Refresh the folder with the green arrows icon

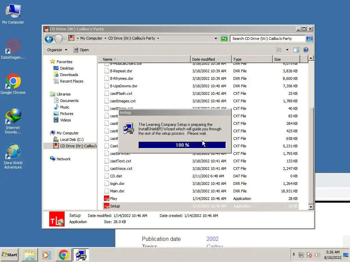click(x=224, y=39)
